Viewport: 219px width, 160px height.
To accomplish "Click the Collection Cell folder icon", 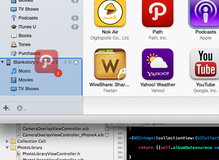I will point(13,141).
